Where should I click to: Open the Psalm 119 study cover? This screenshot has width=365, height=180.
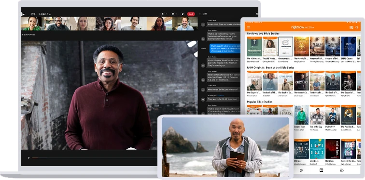pos(333,115)
